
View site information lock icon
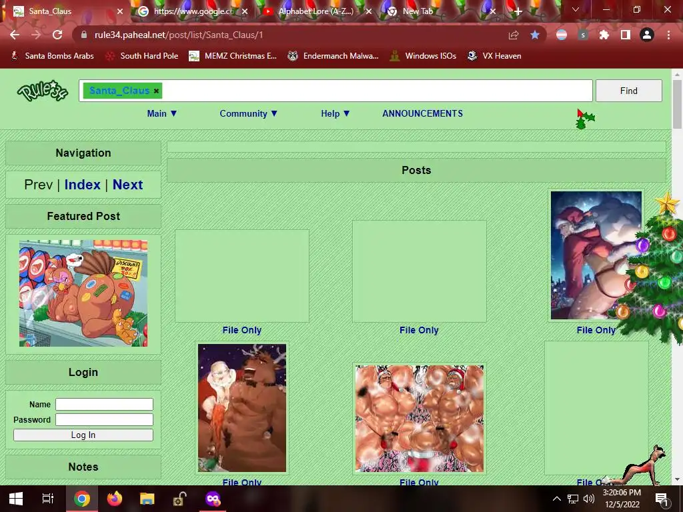[x=84, y=35]
